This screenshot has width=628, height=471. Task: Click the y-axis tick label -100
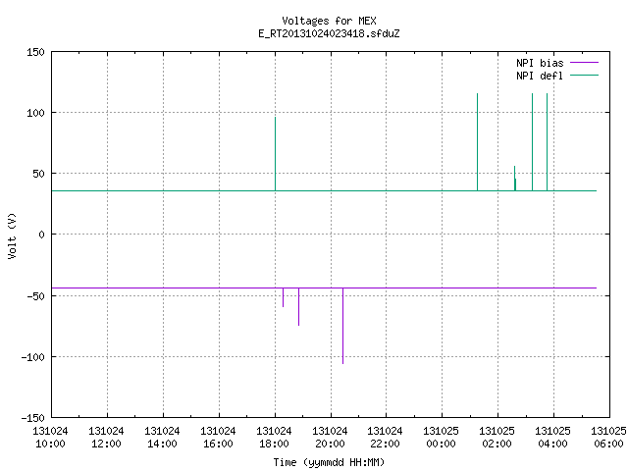(x=32, y=357)
